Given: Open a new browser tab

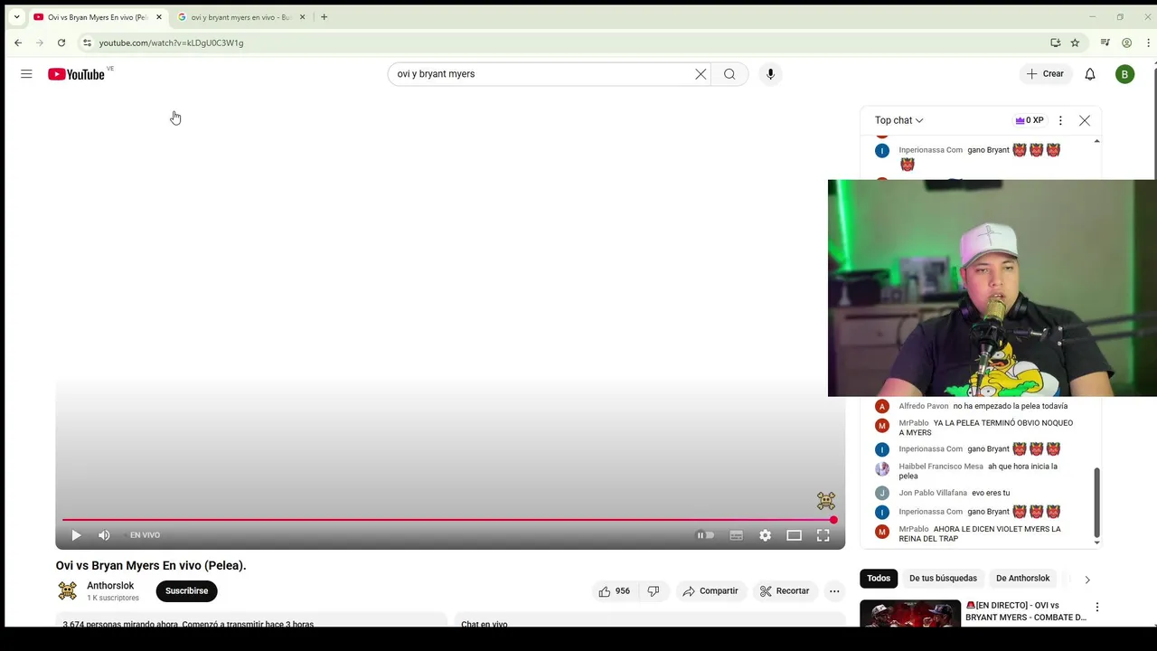Looking at the screenshot, I should 324,17.
